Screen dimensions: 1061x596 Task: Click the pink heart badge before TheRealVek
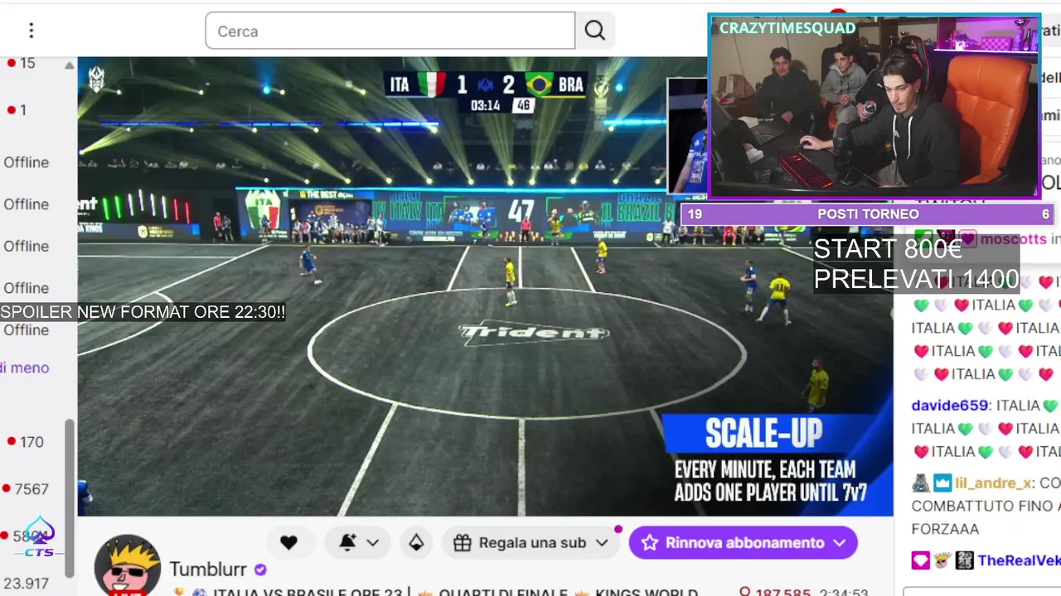[921, 560]
